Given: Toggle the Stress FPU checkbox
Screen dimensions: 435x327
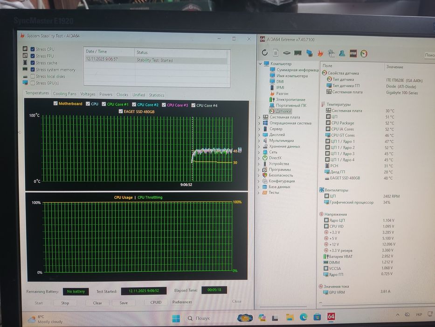Looking at the screenshot, I should (x=33, y=56).
